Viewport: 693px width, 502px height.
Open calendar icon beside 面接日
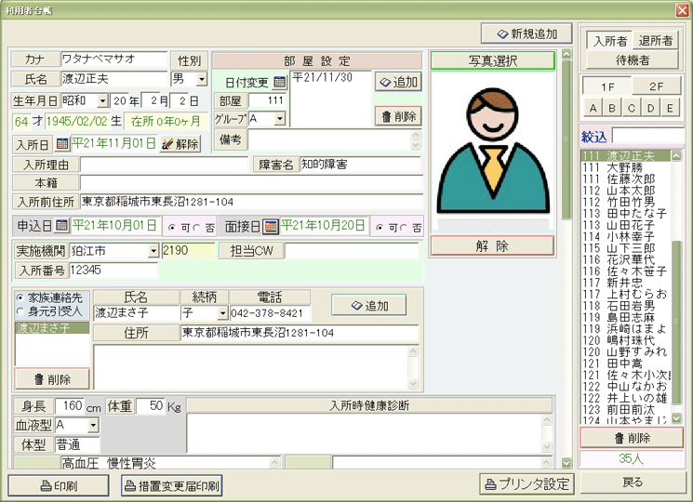[x=271, y=227]
